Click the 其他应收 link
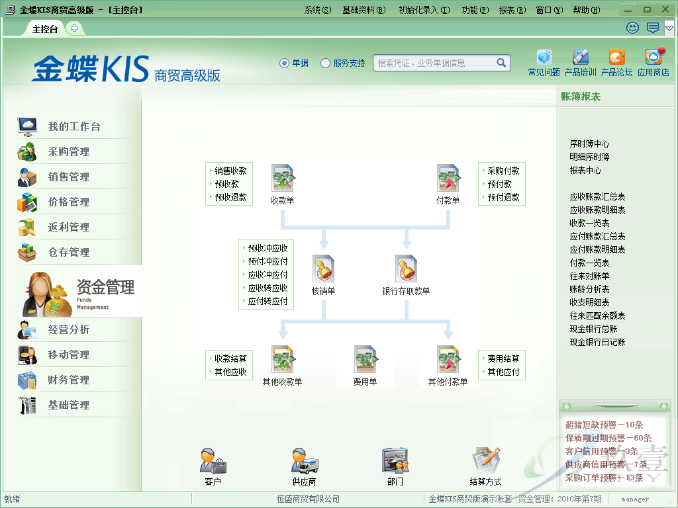The height and width of the screenshot is (508, 678). (x=230, y=372)
